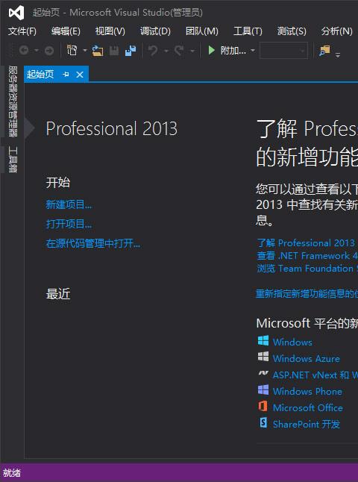
Task: Toggle the pin on the 起始页 tab
Action: click(66, 74)
